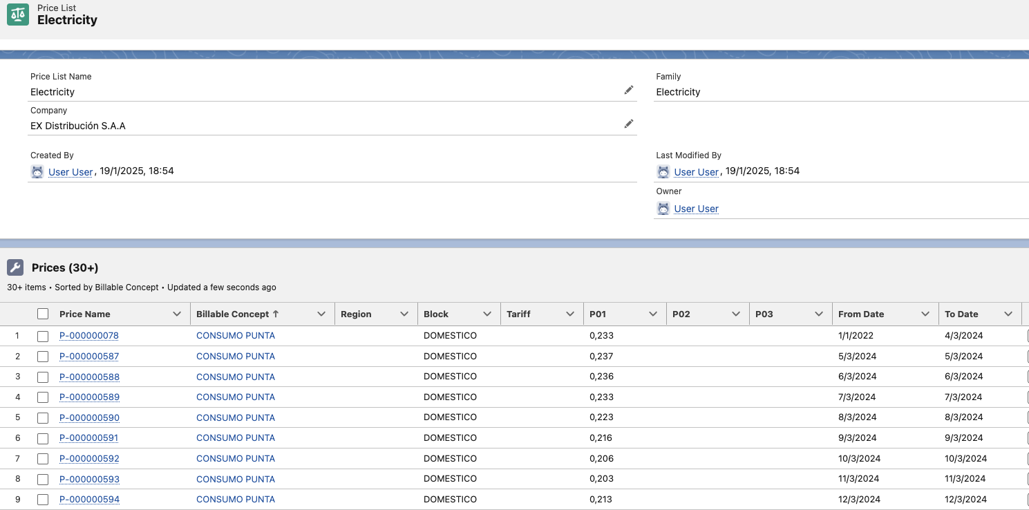The height and width of the screenshot is (510, 1029).
Task: Open Block column dropdown menu
Action: (x=487, y=314)
